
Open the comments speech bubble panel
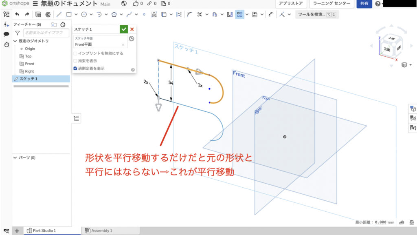[7, 34]
